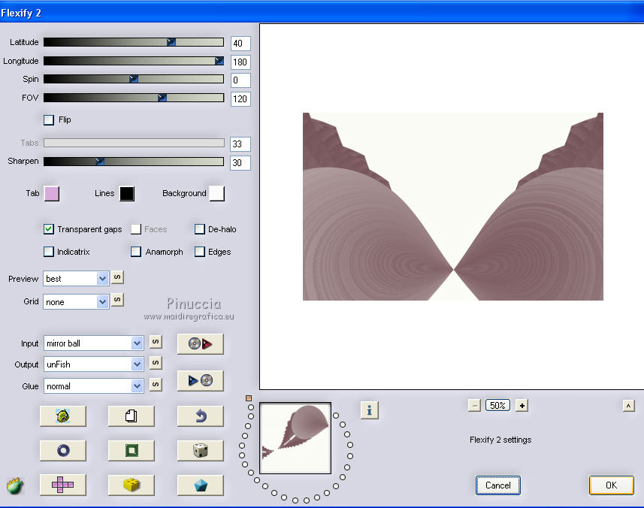Zoom out with the minus button
644x508 pixels.
point(474,406)
